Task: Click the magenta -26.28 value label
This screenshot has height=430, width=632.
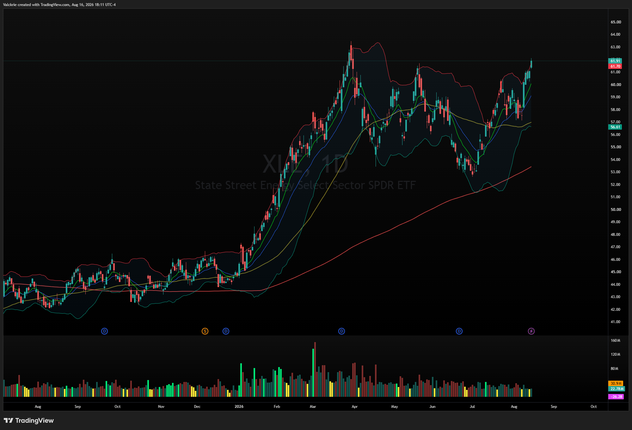Action: (616, 396)
